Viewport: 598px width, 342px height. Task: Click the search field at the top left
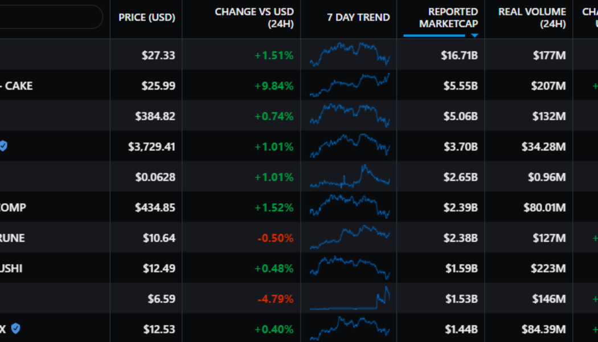pyautogui.click(x=48, y=17)
